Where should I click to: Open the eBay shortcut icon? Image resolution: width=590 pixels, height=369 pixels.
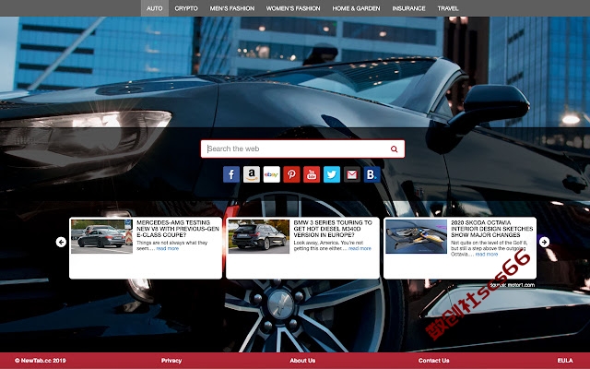pos(271,174)
